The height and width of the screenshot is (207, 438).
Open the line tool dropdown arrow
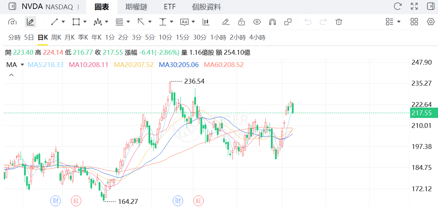tap(63, 22)
